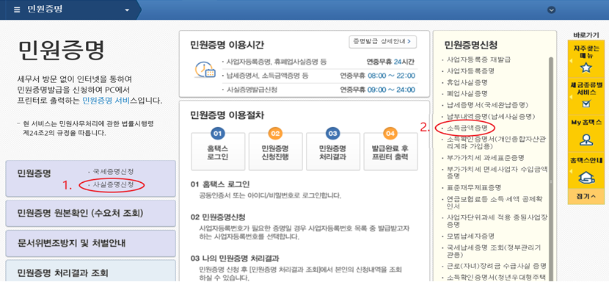Open 문서위변조방지 및 처벌안내 menu
Image resolution: width=609 pixels, height=282 pixels.
(90, 243)
